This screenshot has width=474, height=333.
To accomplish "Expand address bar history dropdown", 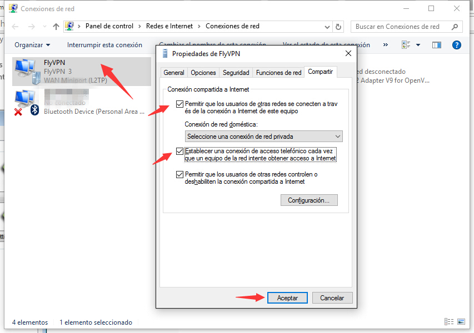I will coord(327,27).
